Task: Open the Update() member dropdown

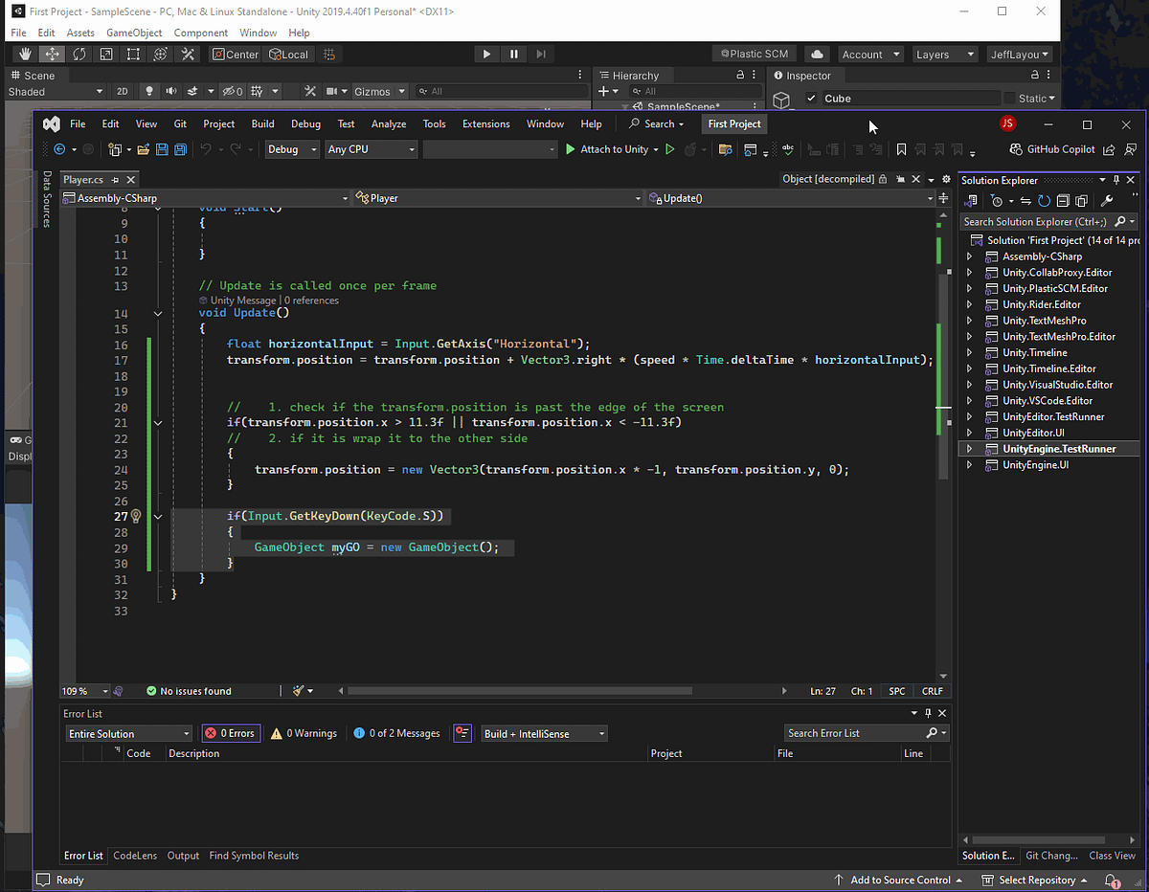Action: point(789,198)
